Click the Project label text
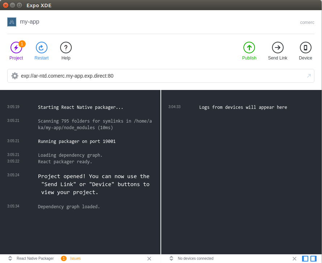The height and width of the screenshot is (263, 322). 16,58
